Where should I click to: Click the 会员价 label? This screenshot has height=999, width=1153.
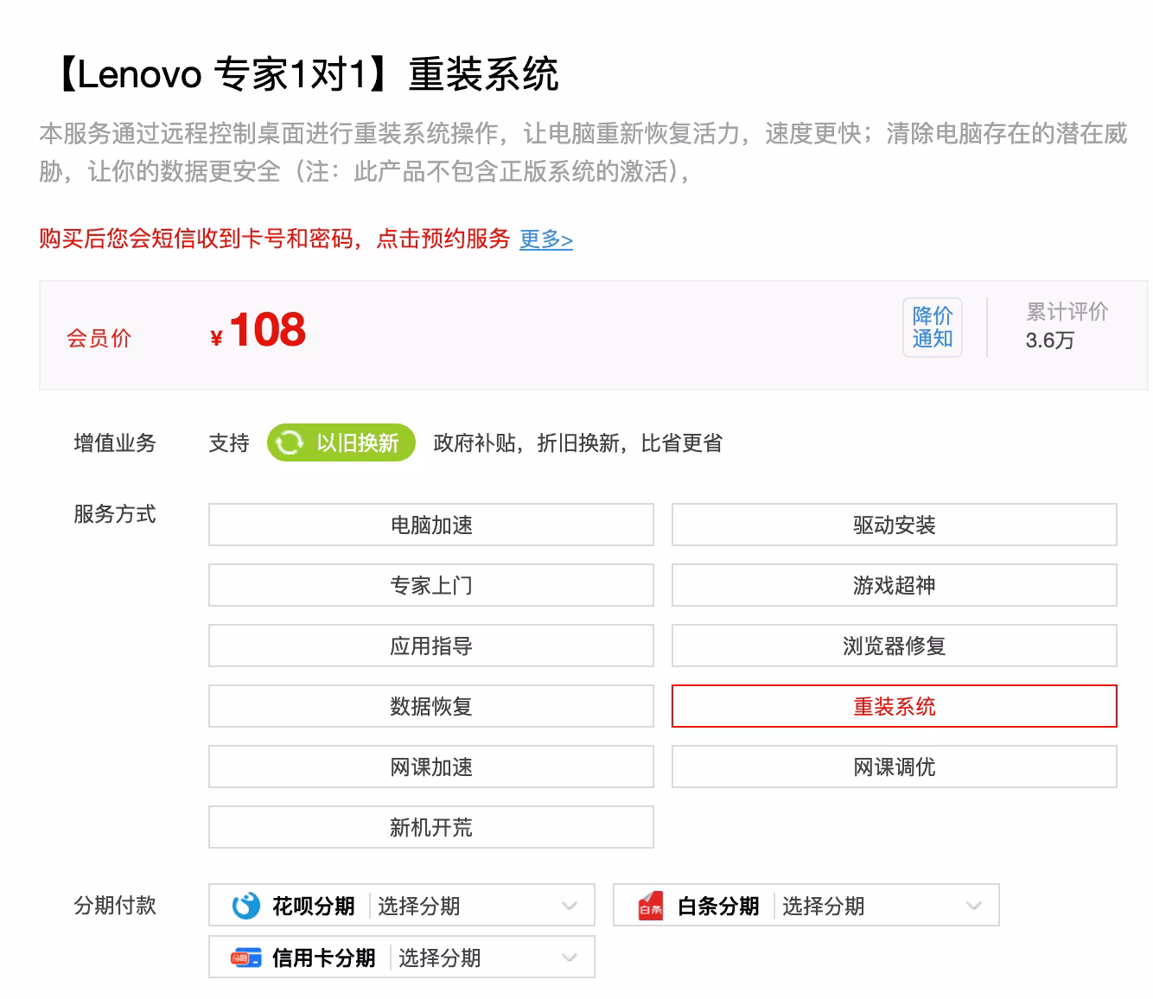pyautogui.click(x=99, y=338)
